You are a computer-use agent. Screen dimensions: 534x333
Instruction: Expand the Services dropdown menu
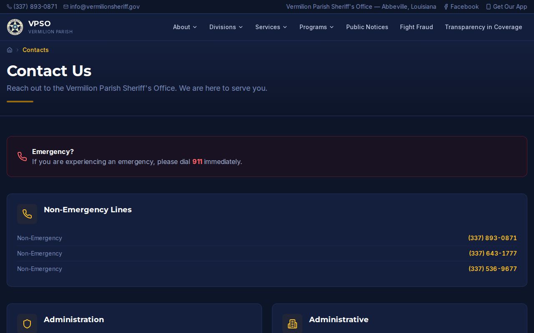(x=271, y=27)
